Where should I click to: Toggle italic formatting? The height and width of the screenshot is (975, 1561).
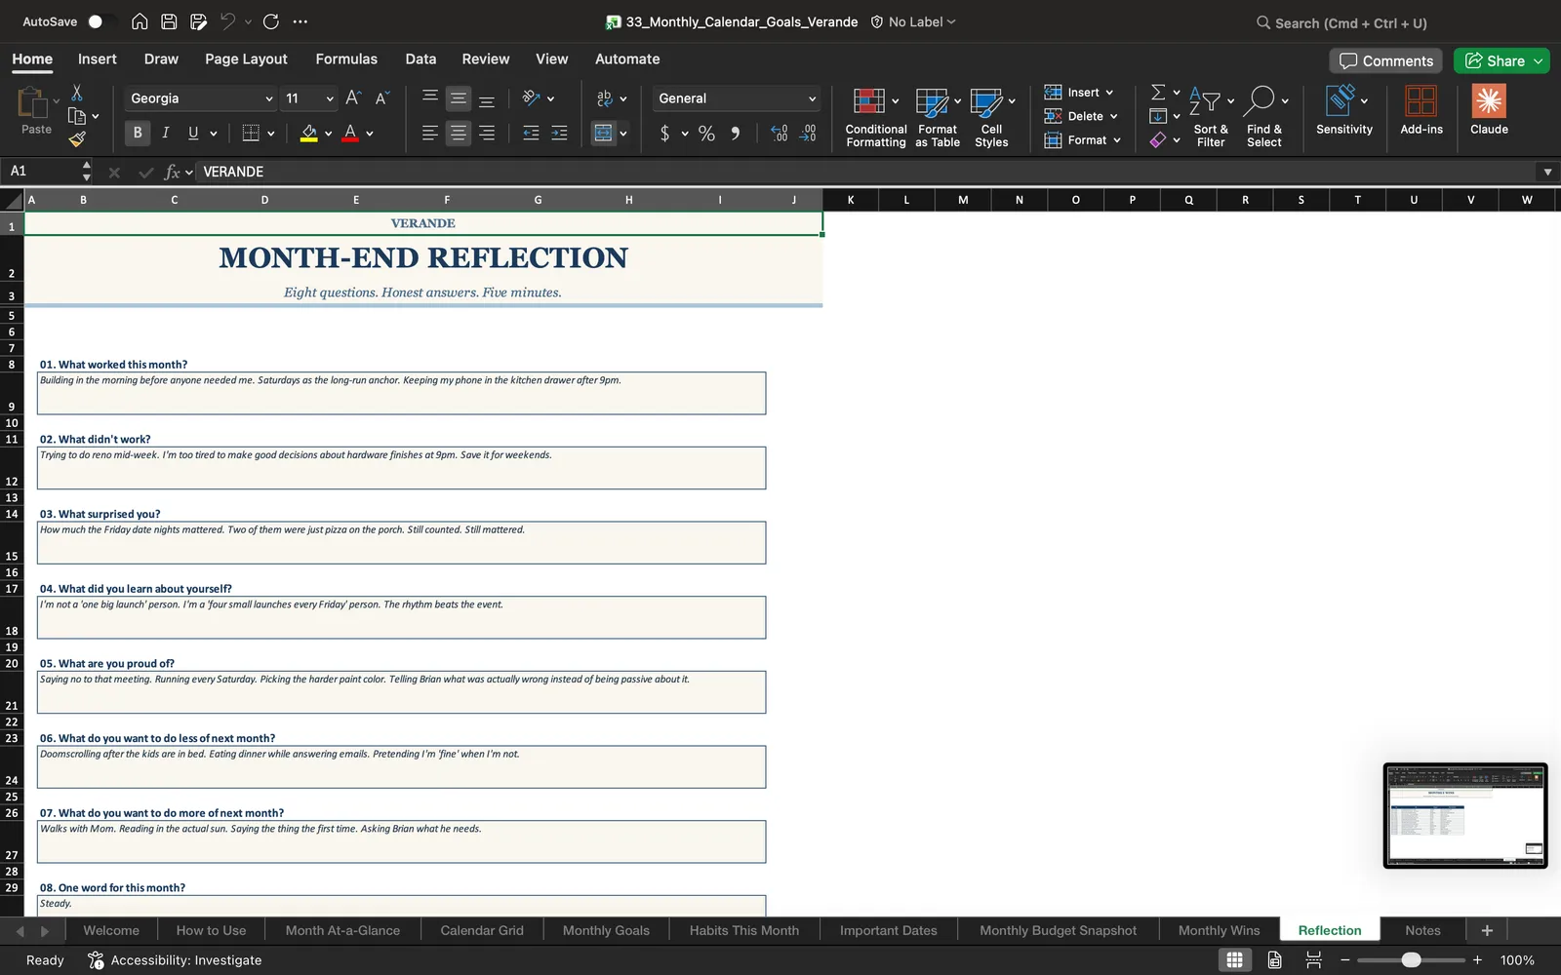(x=165, y=133)
